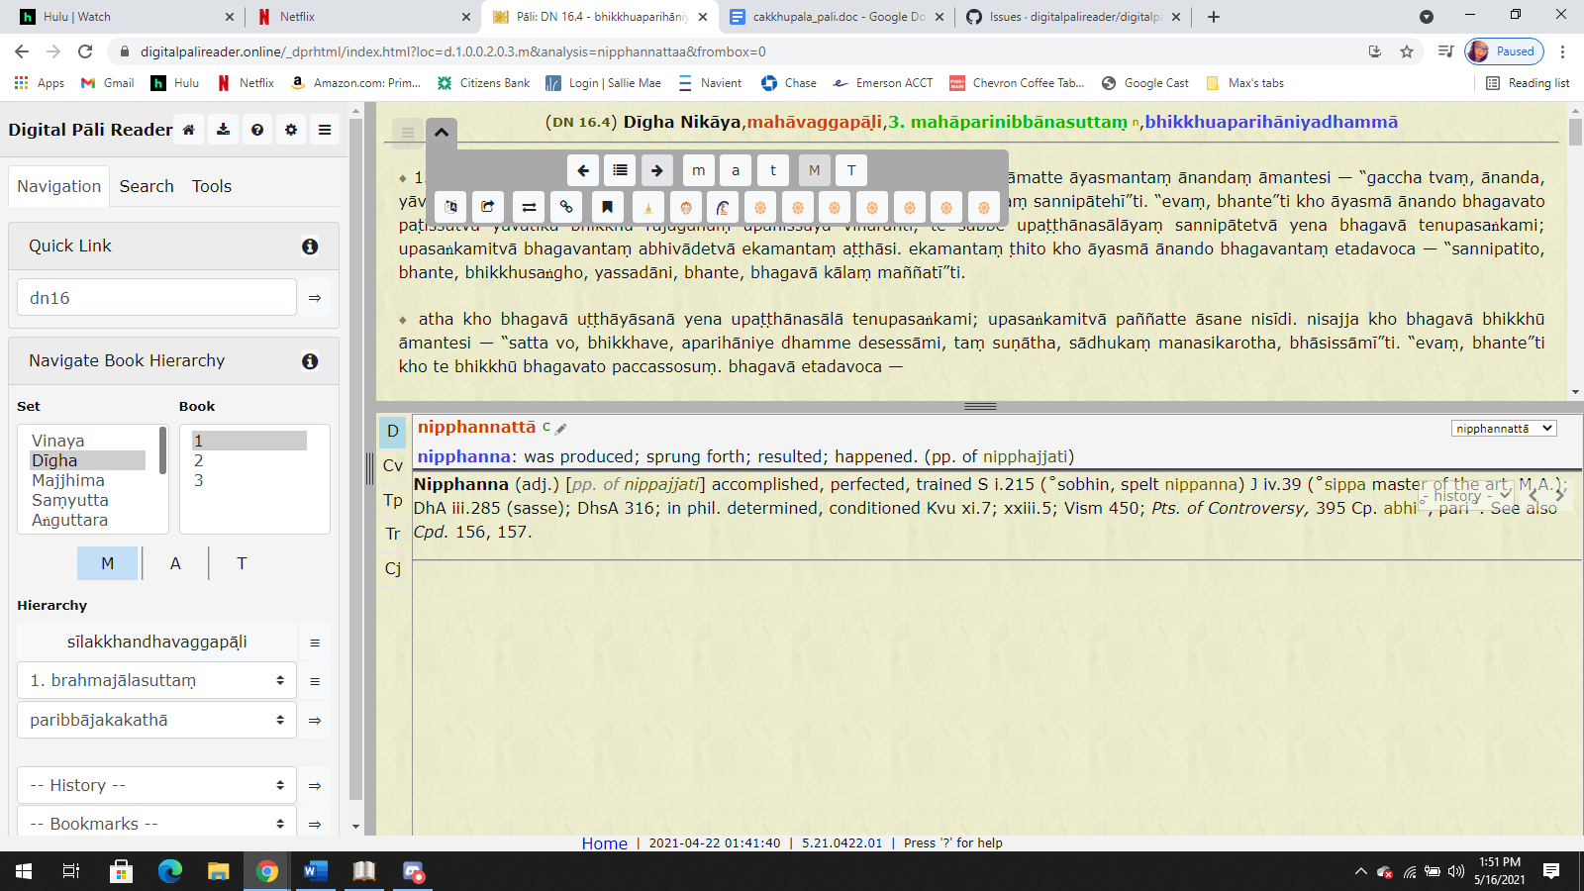Screen dimensions: 1584x891
Task: Open the help icon in the DPR header
Action: tap(256, 129)
